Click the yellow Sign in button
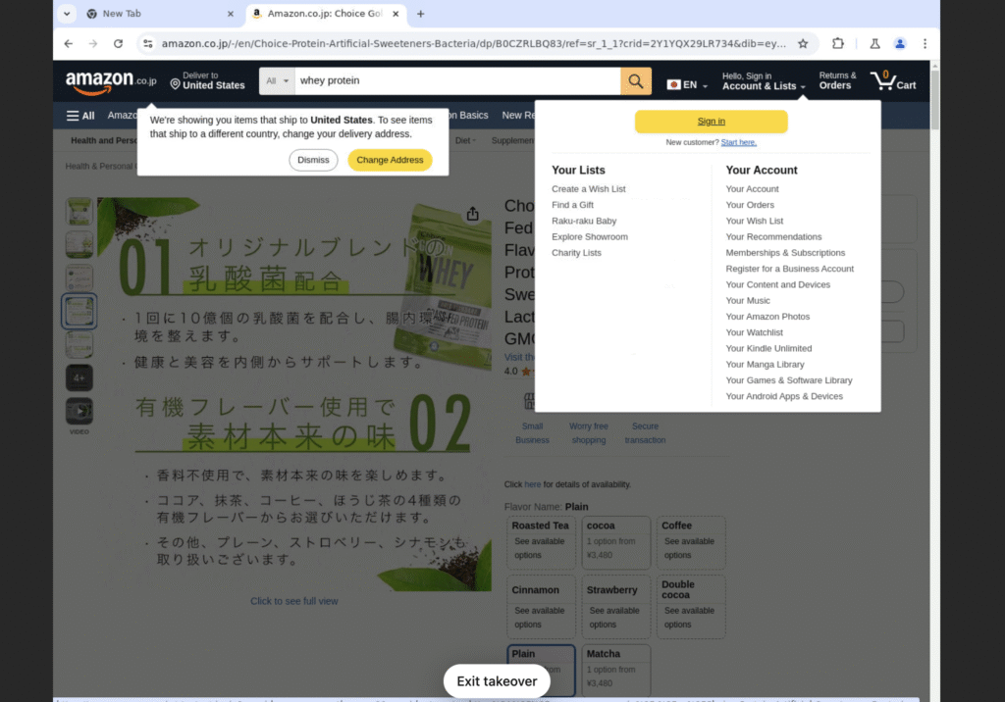This screenshot has width=1005, height=702. point(711,121)
